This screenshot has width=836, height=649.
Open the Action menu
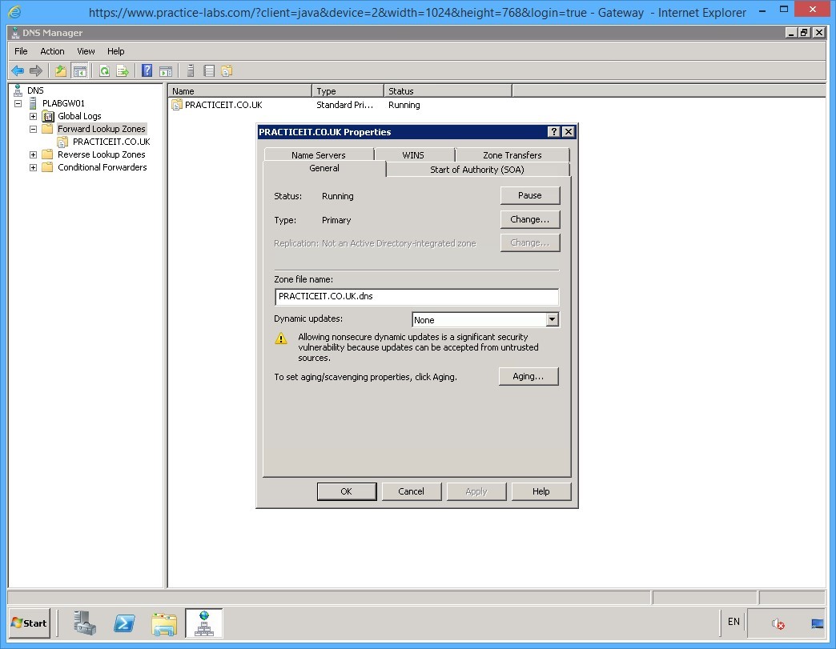pos(52,50)
